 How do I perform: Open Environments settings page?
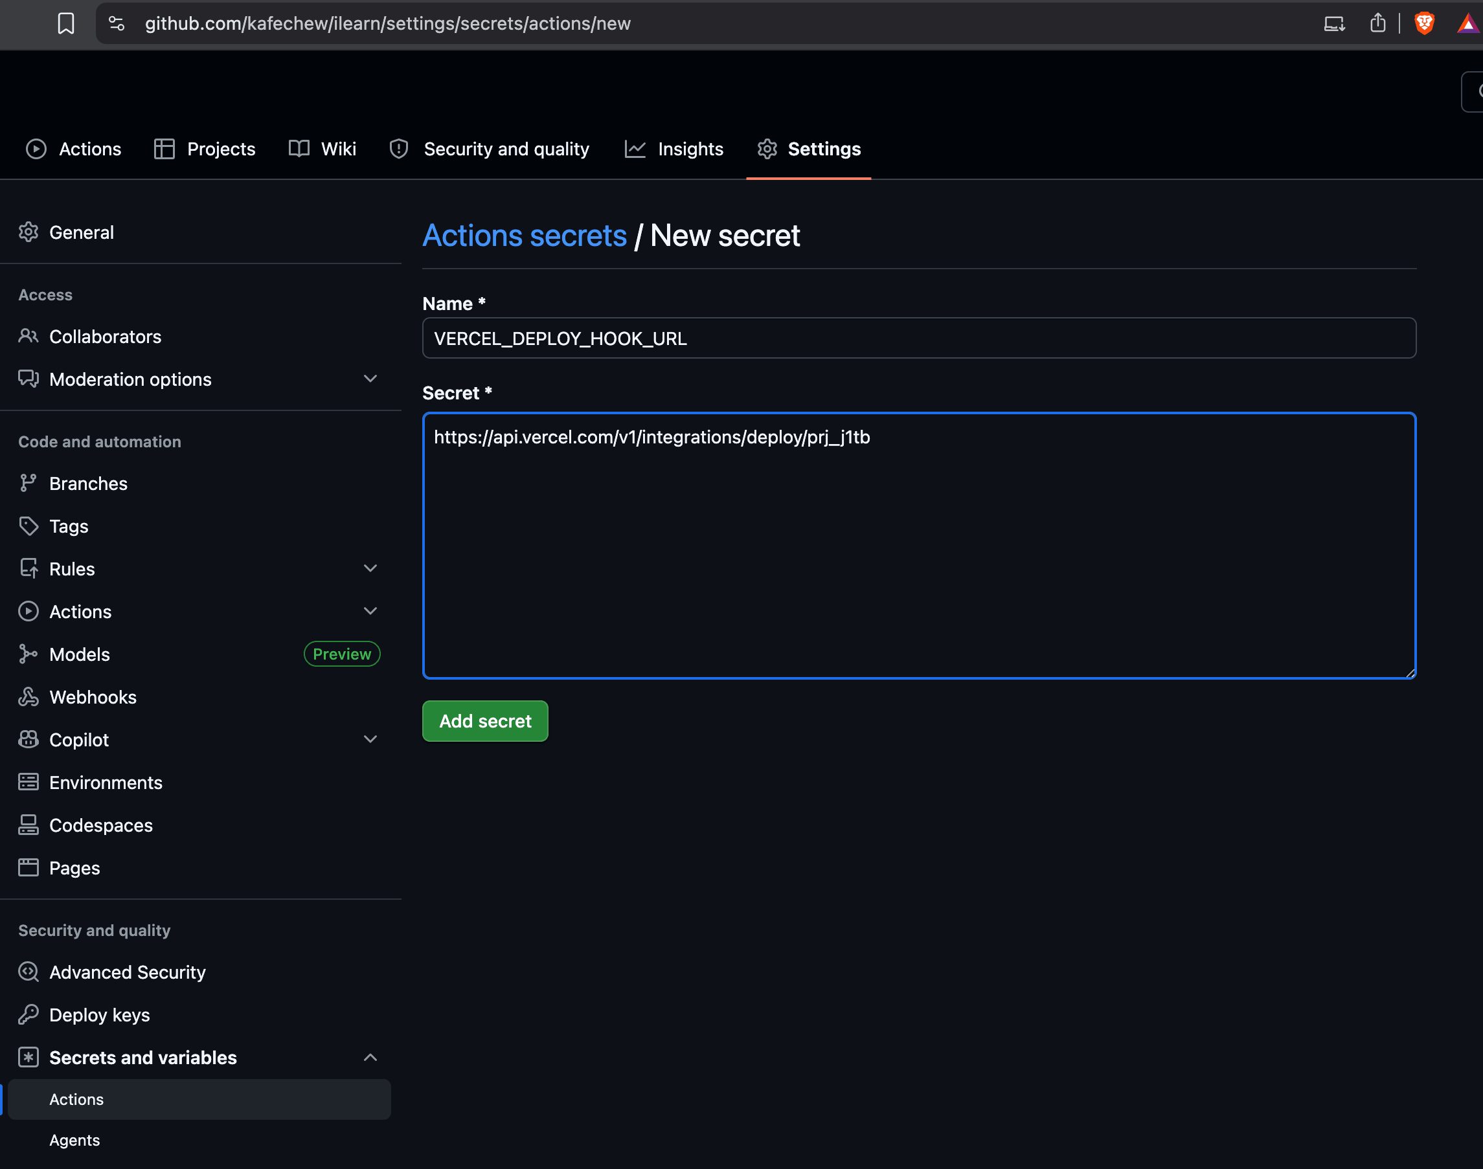click(x=106, y=782)
